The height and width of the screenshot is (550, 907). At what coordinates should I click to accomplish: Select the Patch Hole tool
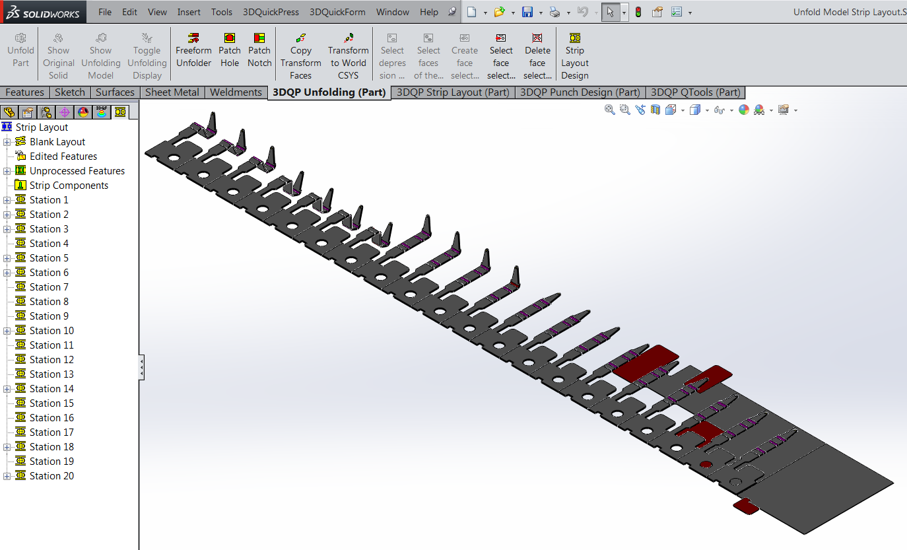point(230,51)
